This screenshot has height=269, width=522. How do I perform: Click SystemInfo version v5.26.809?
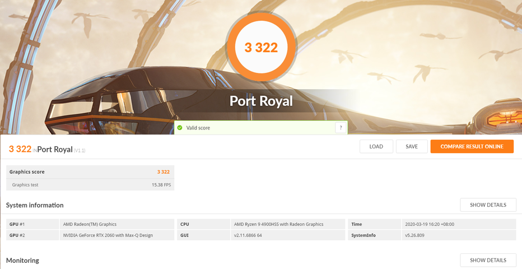[415, 235]
